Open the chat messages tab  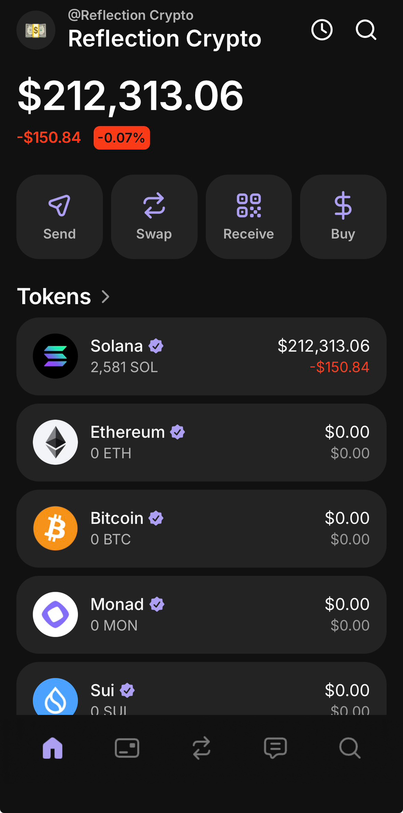coord(275,748)
